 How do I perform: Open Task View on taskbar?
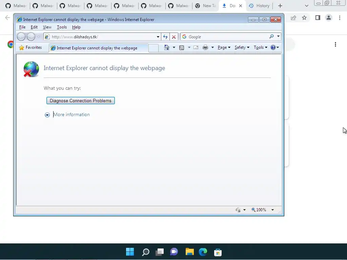(160, 252)
